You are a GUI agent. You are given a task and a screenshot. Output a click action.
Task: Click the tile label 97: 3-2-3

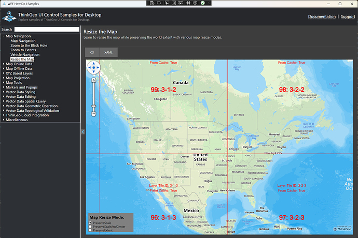pos(292,217)
